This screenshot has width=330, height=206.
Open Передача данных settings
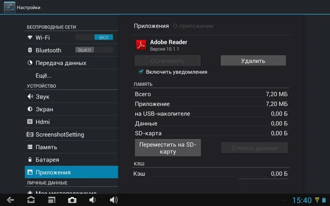point(71,63)
